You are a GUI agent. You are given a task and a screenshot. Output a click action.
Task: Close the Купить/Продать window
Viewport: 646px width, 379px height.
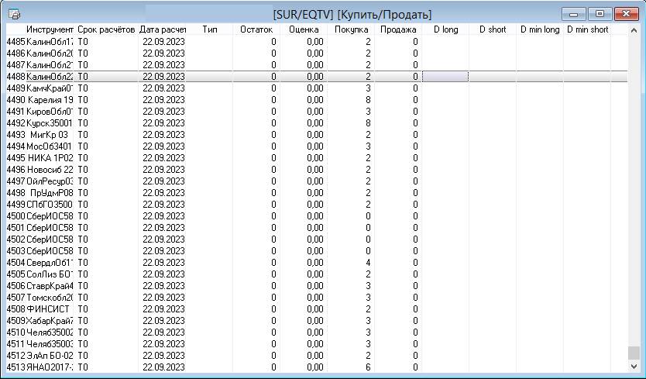tap(624, 14)
